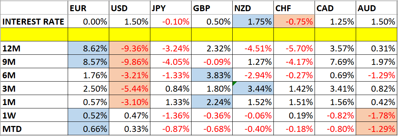398x136 pixels.
Task: Select the AUD MTD cell showing -1.29%
Action: 376,129
